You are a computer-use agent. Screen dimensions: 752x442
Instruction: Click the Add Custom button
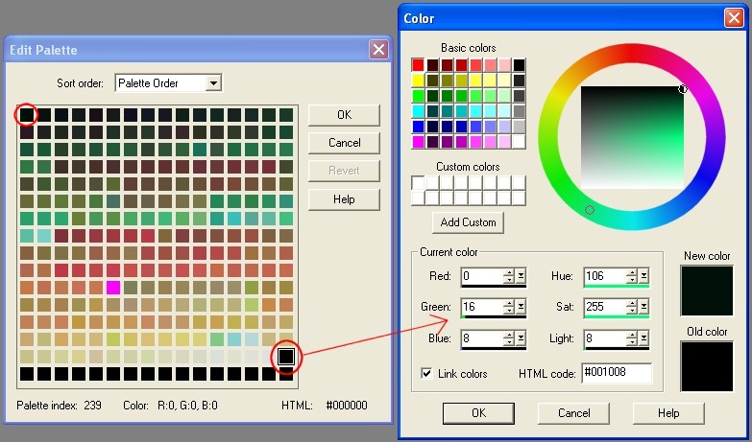468,222
